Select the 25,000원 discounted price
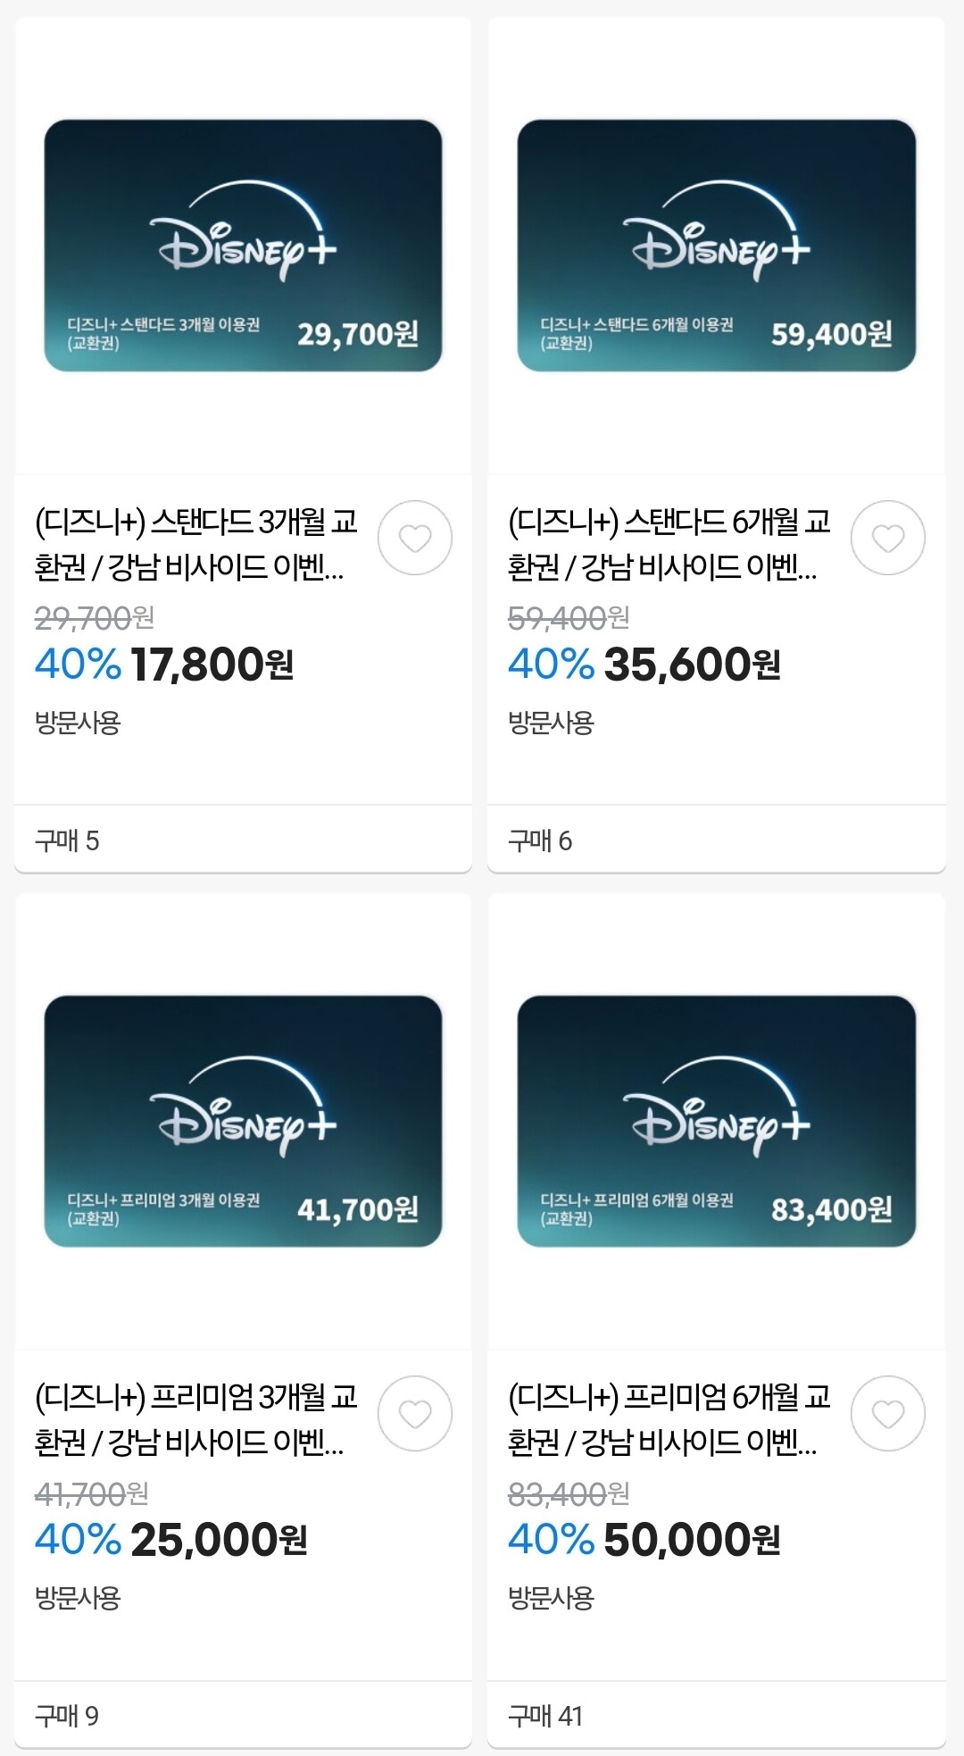964x1756 pixels. click(219, 1540)
